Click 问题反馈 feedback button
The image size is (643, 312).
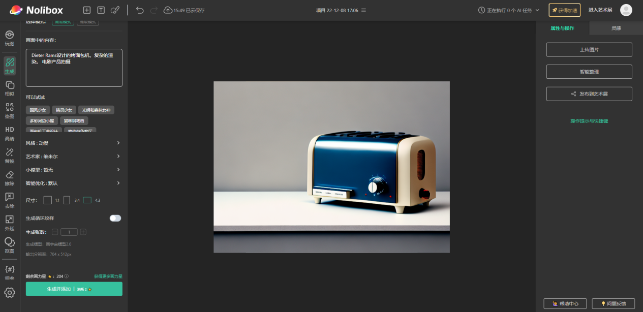(613, 303)
